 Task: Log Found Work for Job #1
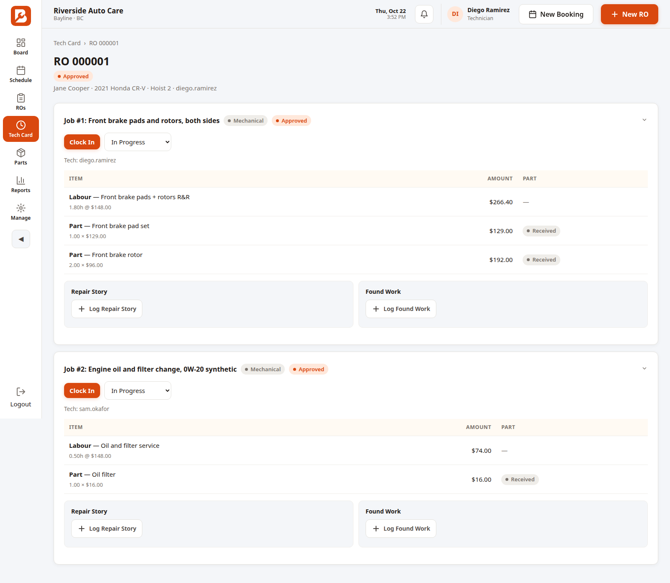[401, 309]
